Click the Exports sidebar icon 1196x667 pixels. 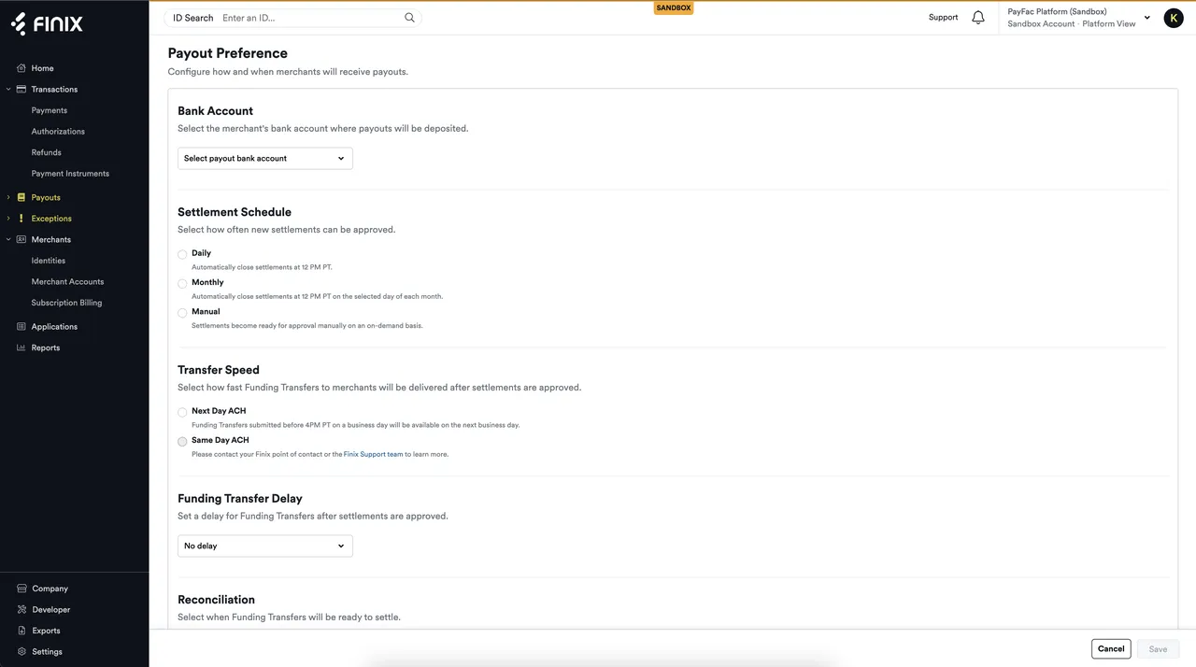pos(21,631)
